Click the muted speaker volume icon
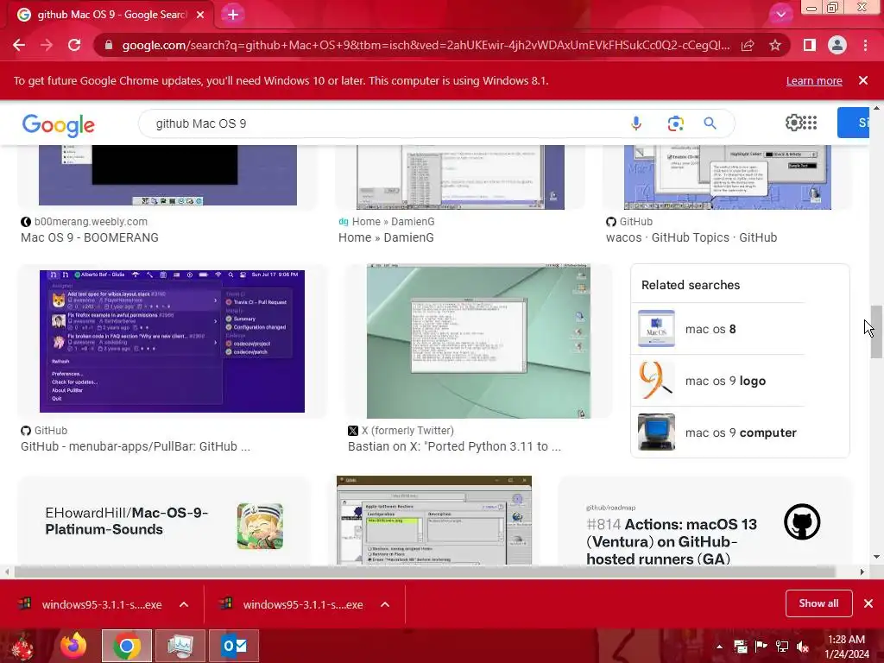The width and height of the screenshot is (884, 663). tap(803, 647)
